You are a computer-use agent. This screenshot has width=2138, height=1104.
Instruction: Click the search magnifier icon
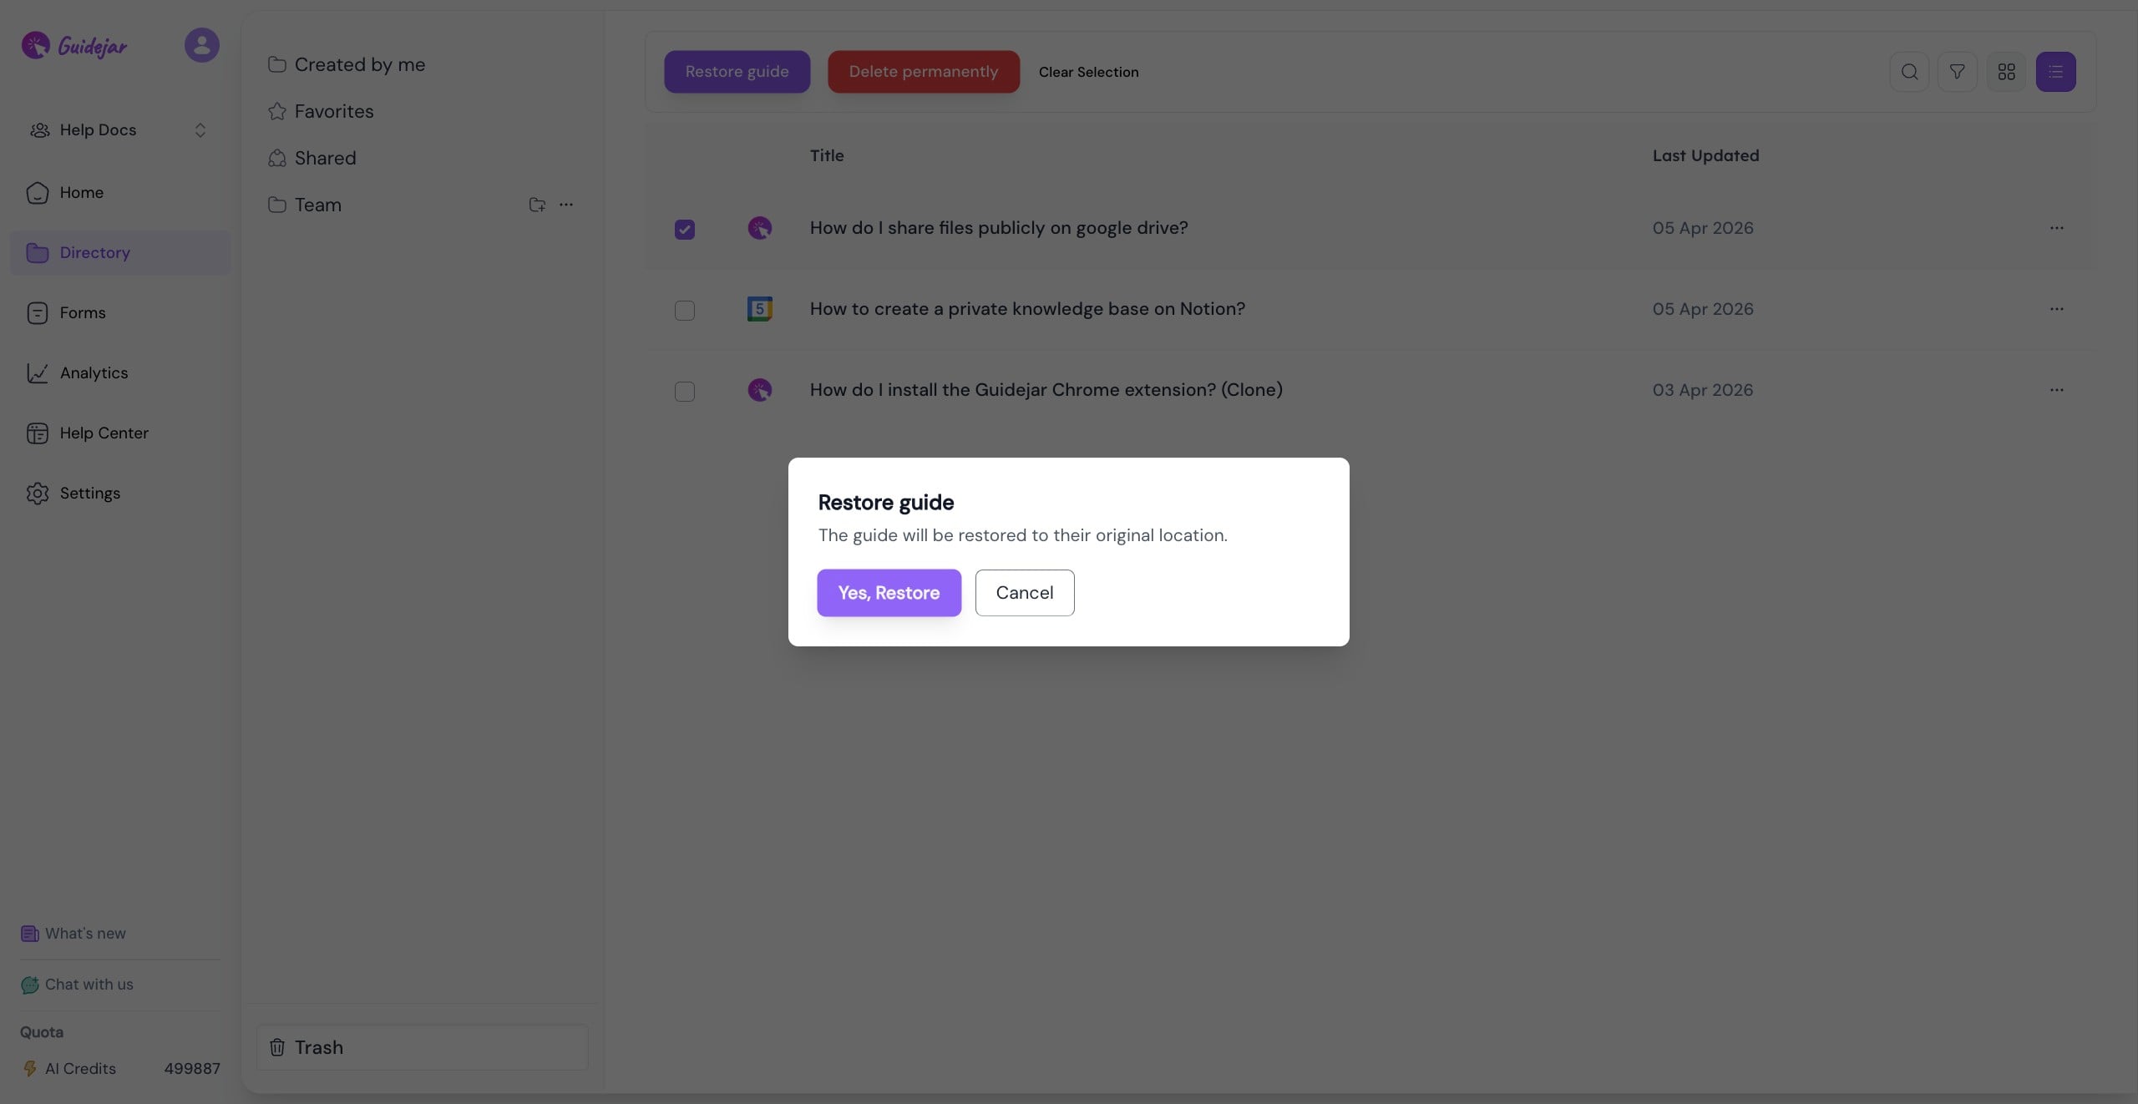[x=1909, y=72]
